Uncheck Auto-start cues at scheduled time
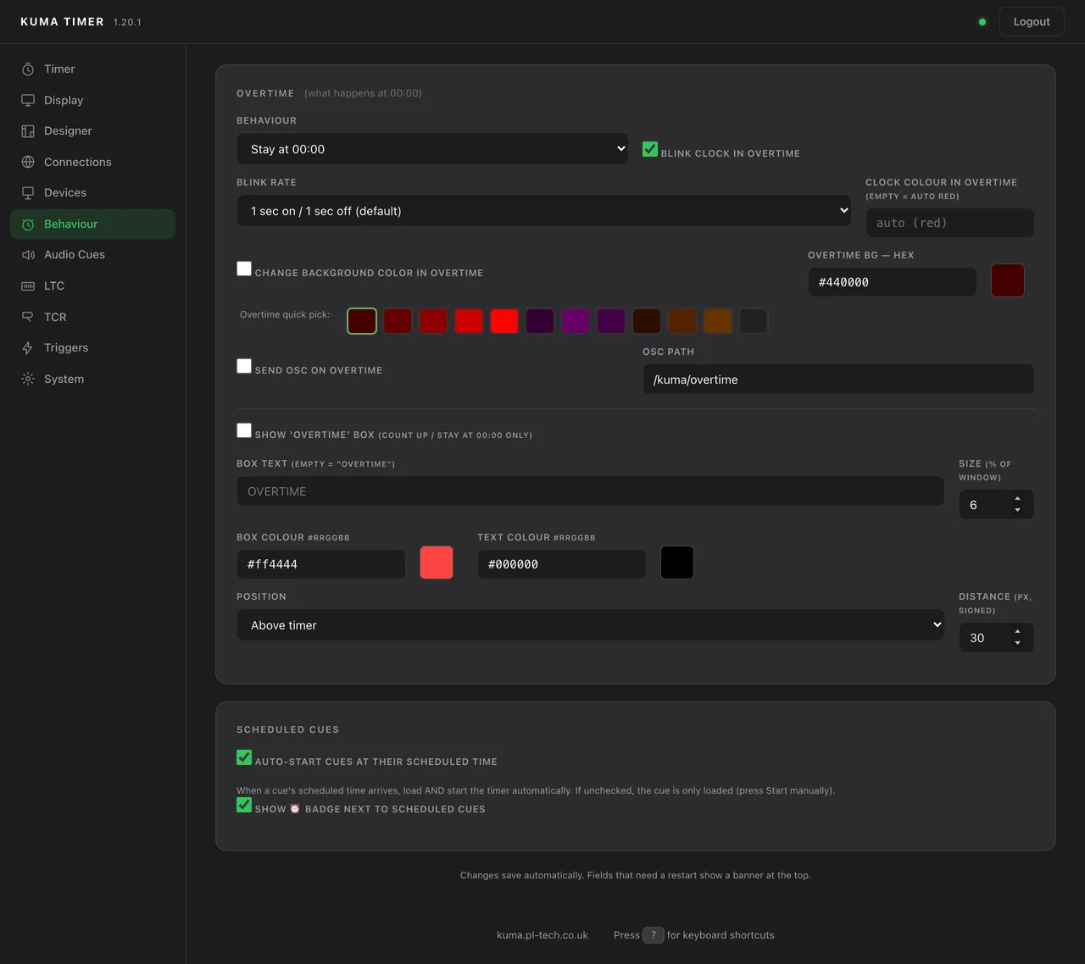 tap(244, 757)
